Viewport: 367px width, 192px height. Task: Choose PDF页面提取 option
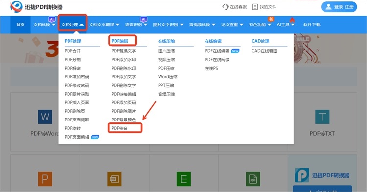[77, 120]
